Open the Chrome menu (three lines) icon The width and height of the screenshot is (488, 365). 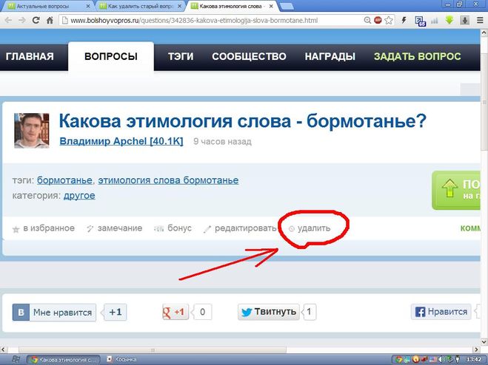479,20
